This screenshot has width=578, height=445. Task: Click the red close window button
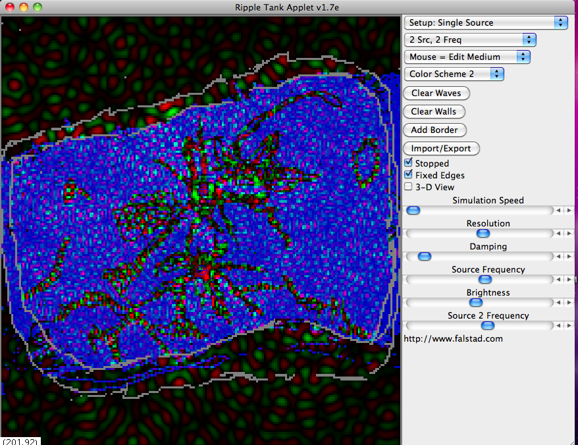[10, 7]
